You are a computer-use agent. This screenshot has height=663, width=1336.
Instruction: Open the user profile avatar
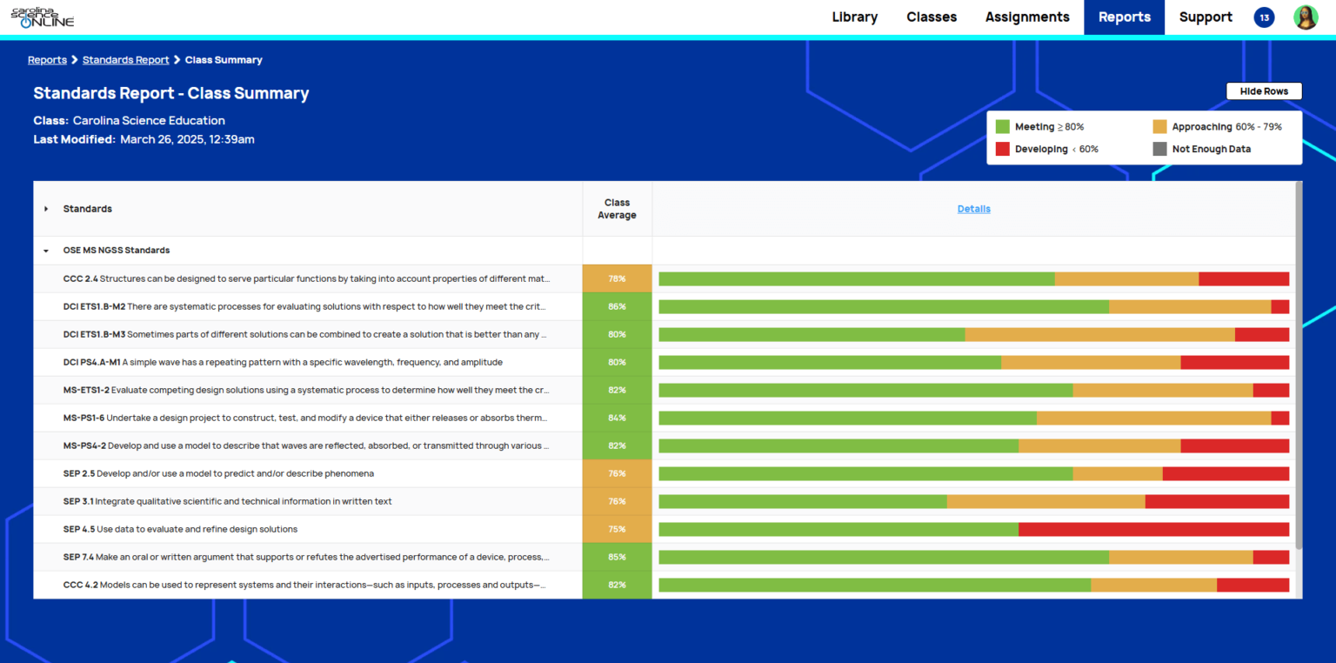1306,17
